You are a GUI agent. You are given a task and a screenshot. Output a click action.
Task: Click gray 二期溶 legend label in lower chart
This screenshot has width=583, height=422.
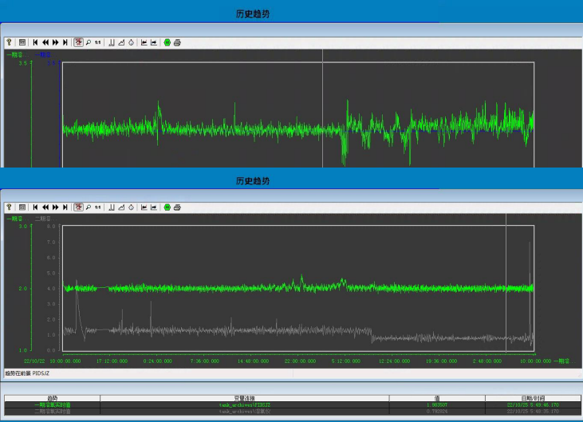pos(45,219)
